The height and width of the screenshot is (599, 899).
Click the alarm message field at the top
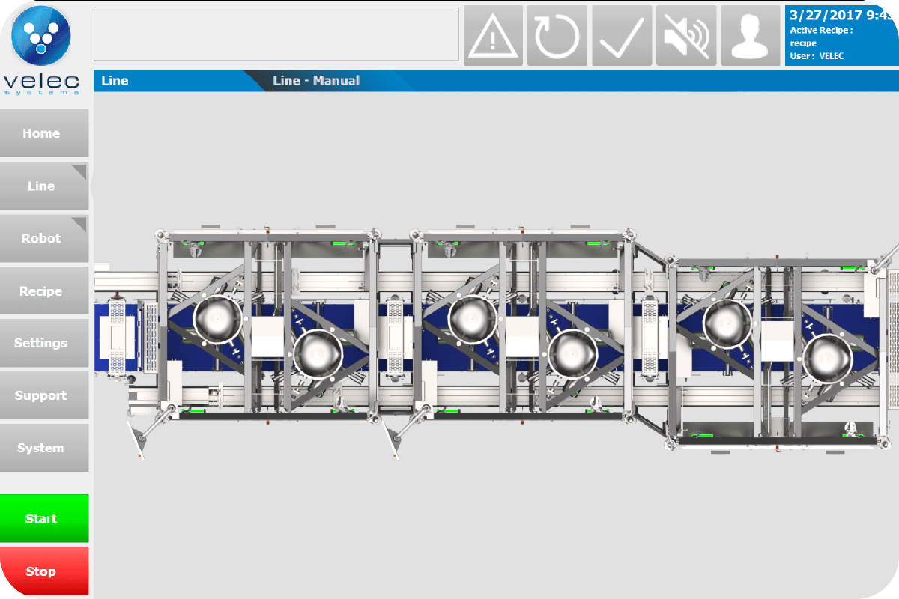click(x=277, y=34)
